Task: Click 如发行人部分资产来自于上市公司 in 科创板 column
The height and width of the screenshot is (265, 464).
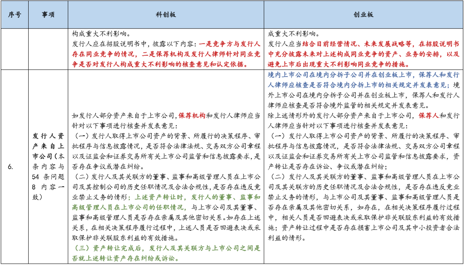Action: click(125, 116)
